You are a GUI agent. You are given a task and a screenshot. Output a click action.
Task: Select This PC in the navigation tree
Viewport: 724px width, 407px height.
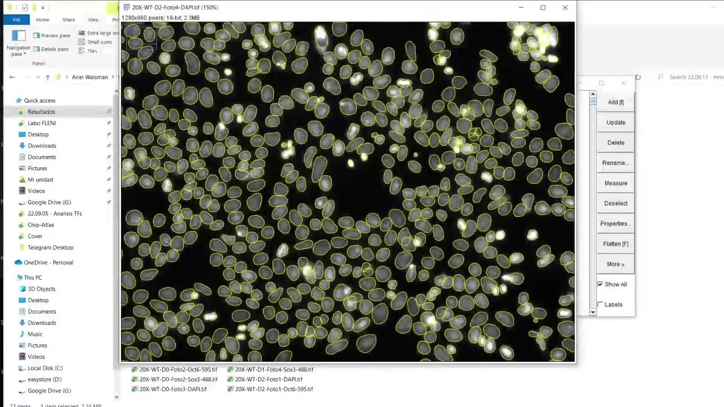33,278
